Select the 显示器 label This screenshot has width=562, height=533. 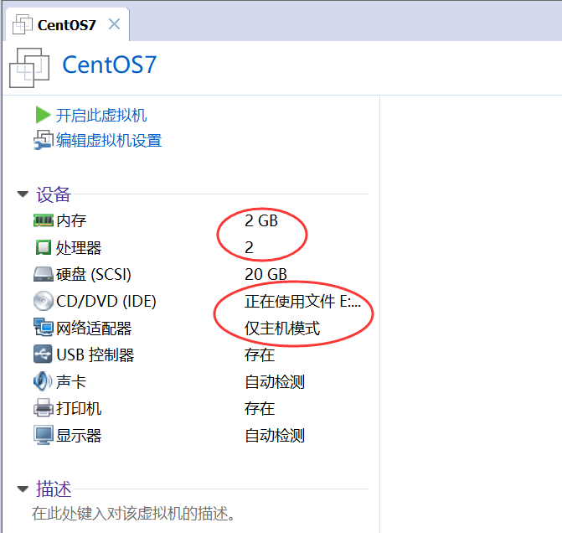[79, 436]
